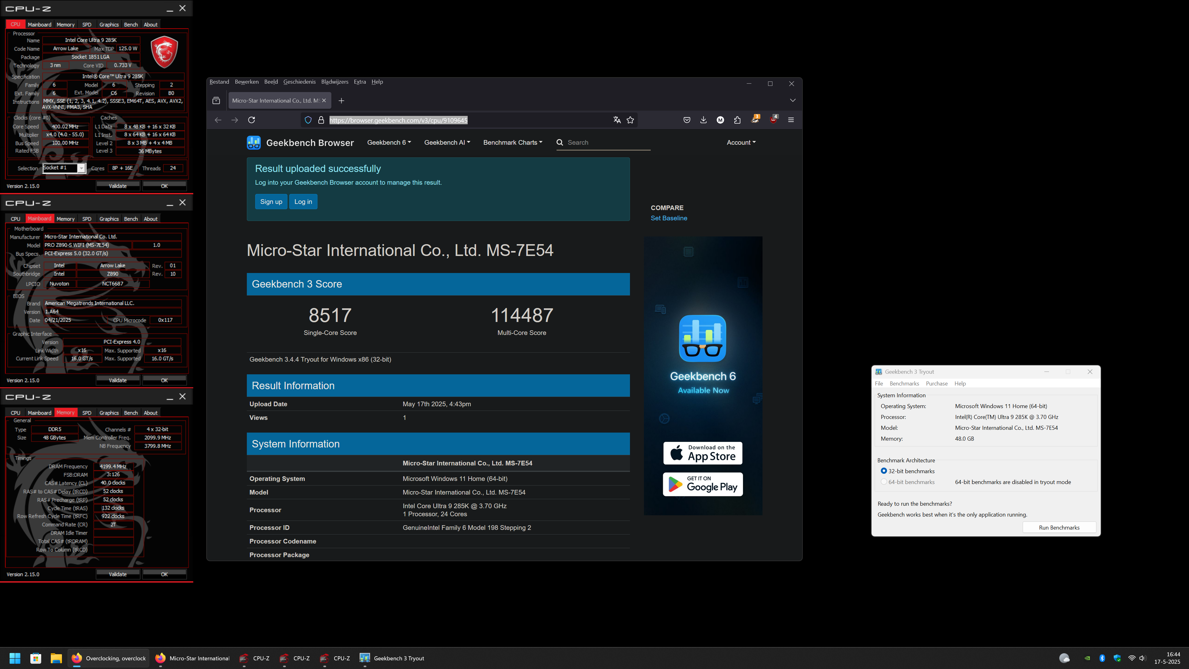1189x669 pixels.
Task: Click OK in bottom CPU-Z Memory window
Action: pos(164,574)
